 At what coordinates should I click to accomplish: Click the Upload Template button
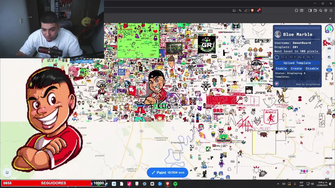coord(297,63)
